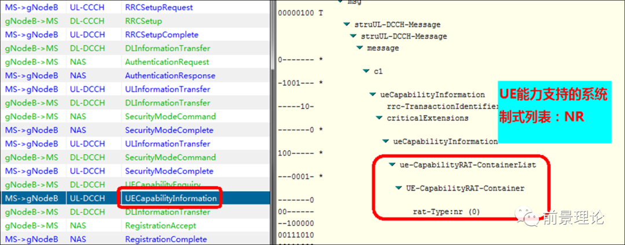This screenshot has width=625, height=245.
Task: Collapse the c1 node arrow
Action: [x=366, y=71]
